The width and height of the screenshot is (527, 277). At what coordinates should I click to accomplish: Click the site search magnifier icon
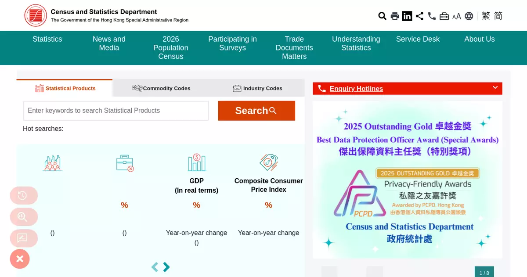(x=382, y=16)
